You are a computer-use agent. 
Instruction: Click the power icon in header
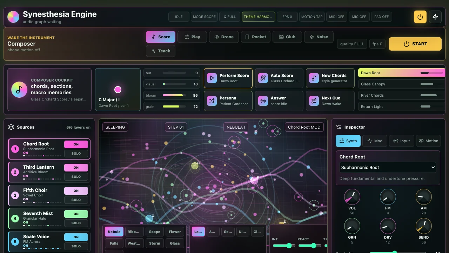pos(420,17)
